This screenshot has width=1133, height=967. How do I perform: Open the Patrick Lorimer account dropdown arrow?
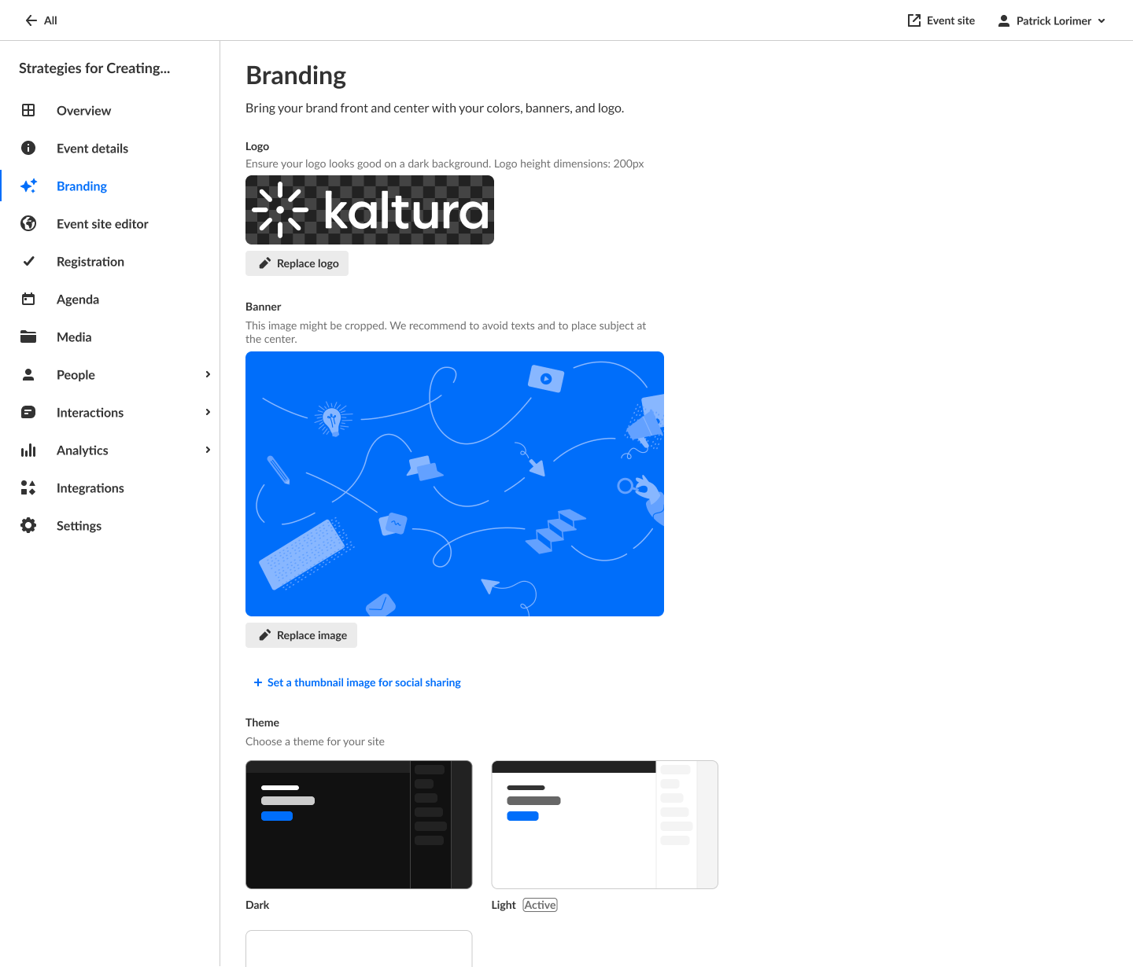(1102, 21)
